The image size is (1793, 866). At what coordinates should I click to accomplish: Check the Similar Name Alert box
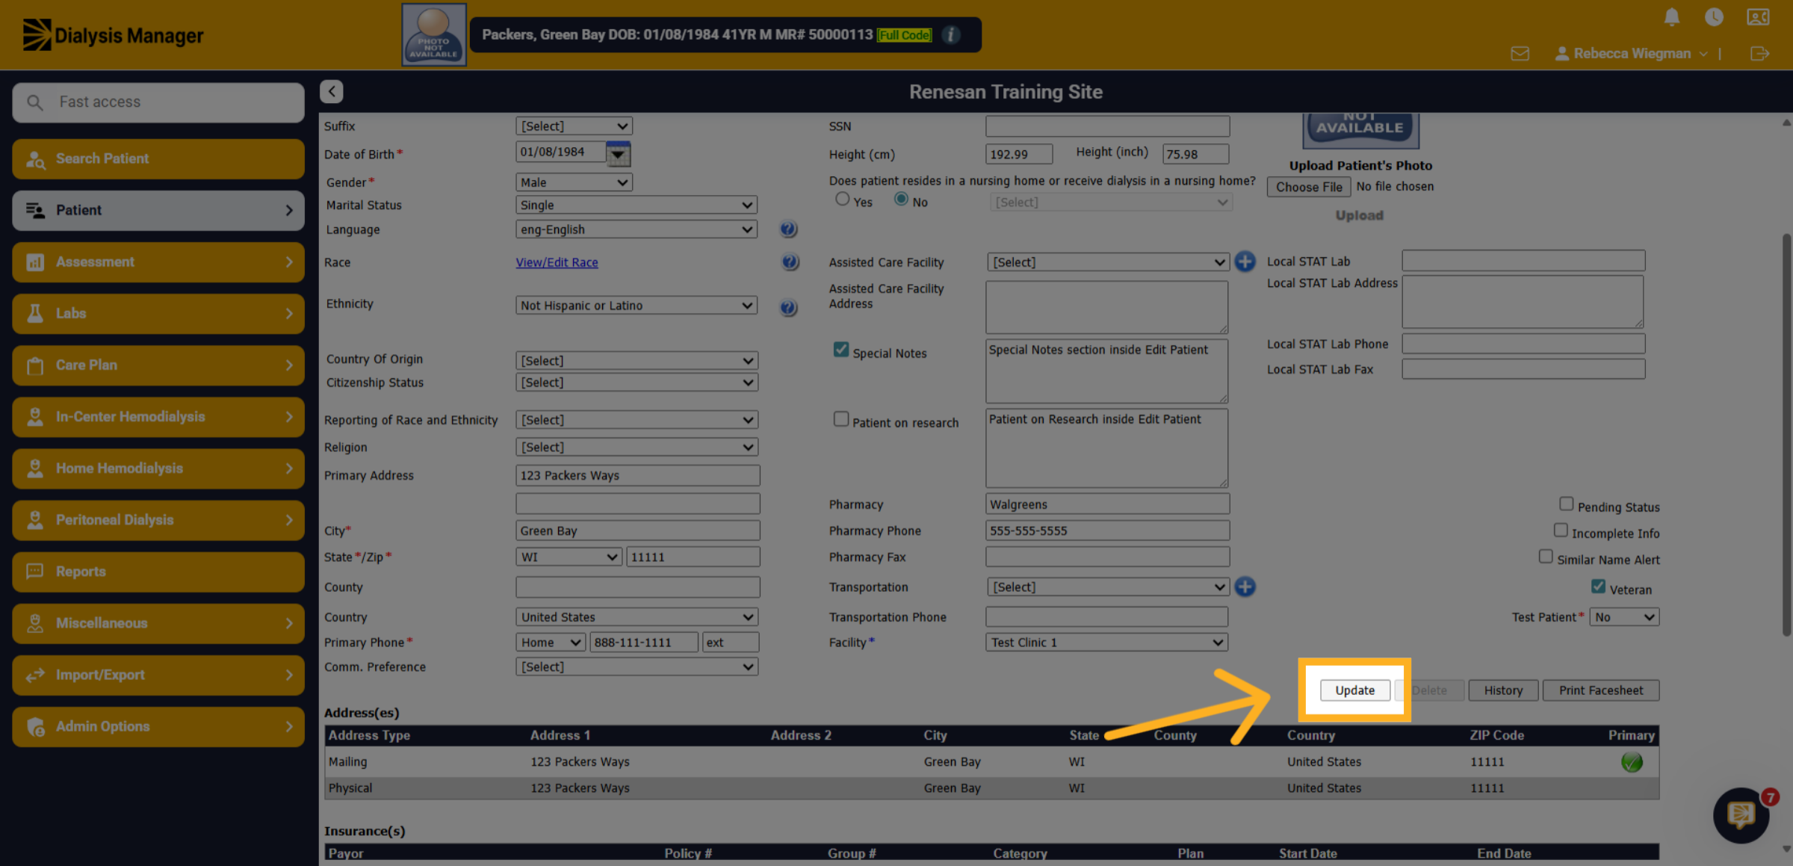1546,557
